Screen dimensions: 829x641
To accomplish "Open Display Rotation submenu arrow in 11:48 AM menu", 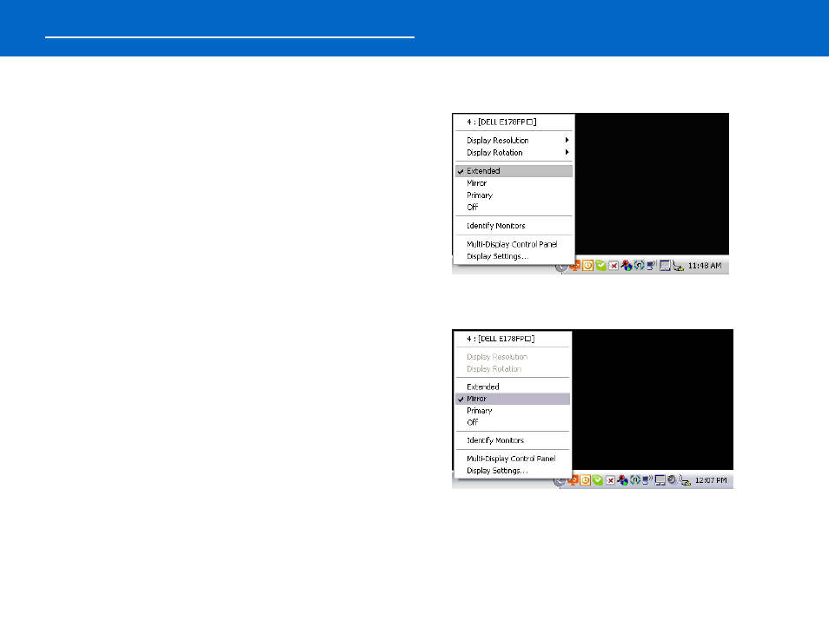I will coord(567,152).
